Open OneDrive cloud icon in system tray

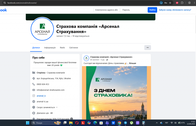[x=161, y=123]
